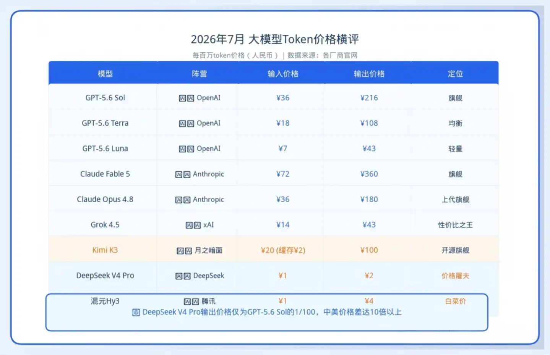Screen dimensions: 550x355
Task: Click the 白菜价 positioning cell
Action: (455, 301)
